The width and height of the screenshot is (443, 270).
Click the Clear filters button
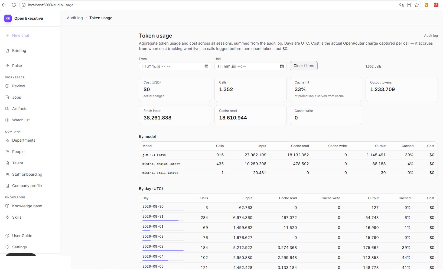coord(304,66)
